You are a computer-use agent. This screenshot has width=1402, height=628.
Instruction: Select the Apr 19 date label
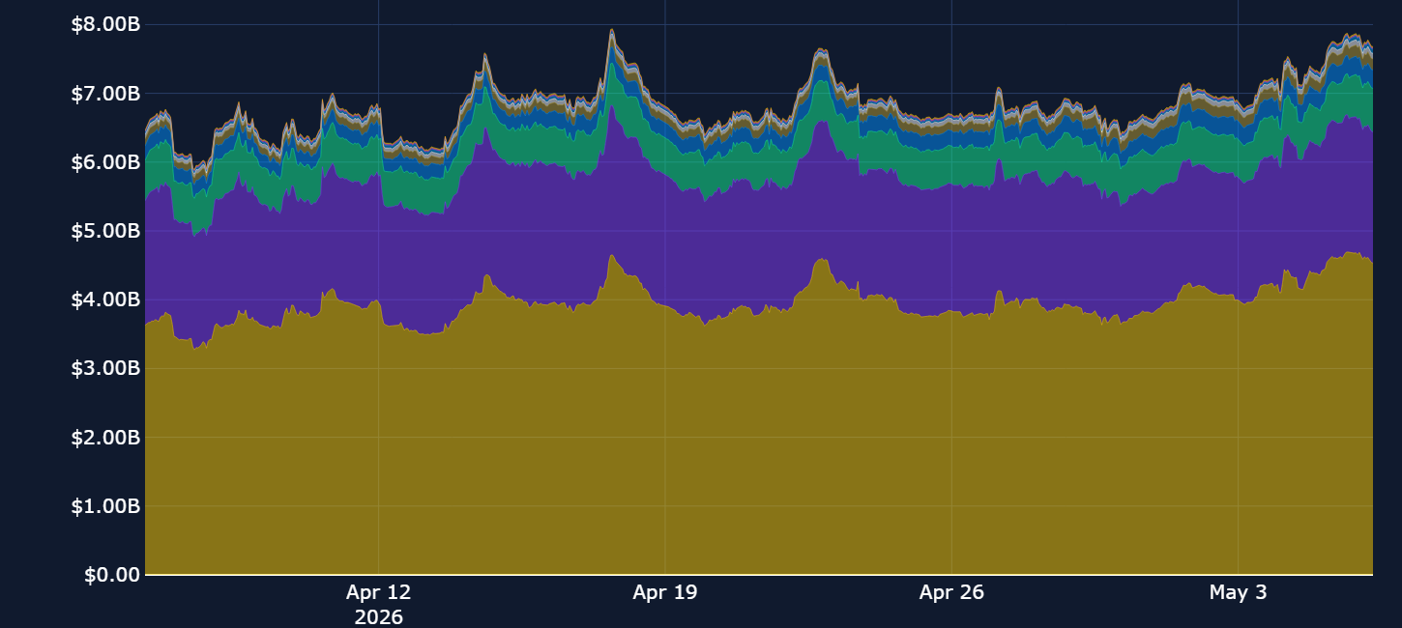tap(665, 592)
